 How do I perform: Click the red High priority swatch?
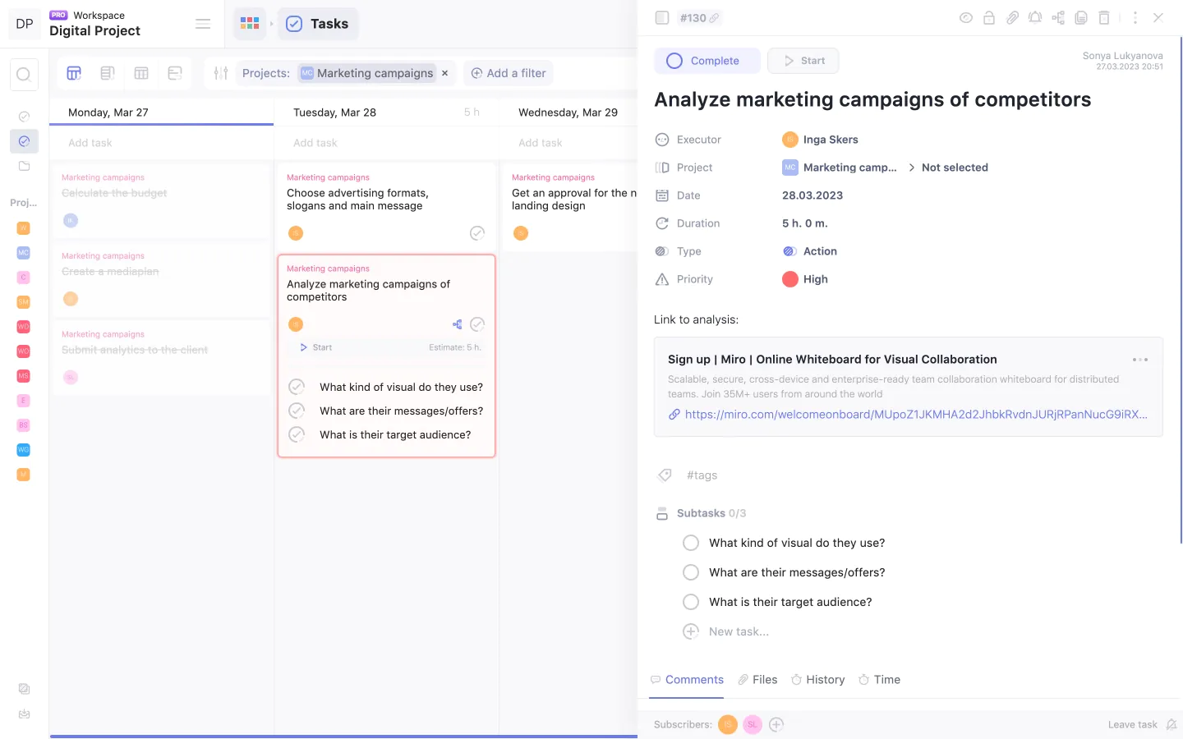(790, 279)
